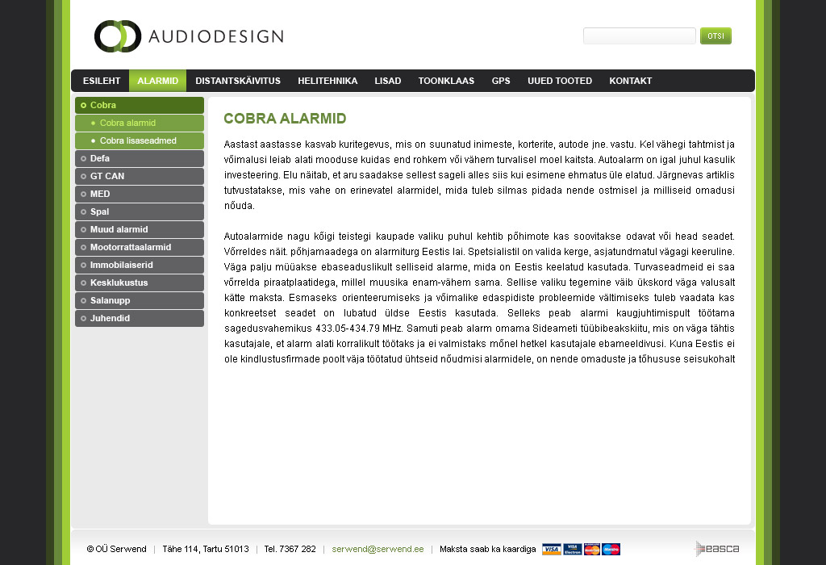The height and width of the screenshot is (565, 826).
Task: Open the Distantskäivitus menu
Action: 238,81
